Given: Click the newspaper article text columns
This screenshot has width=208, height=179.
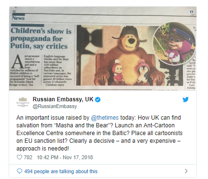Looking at the screenshot, I should [41, 70].
